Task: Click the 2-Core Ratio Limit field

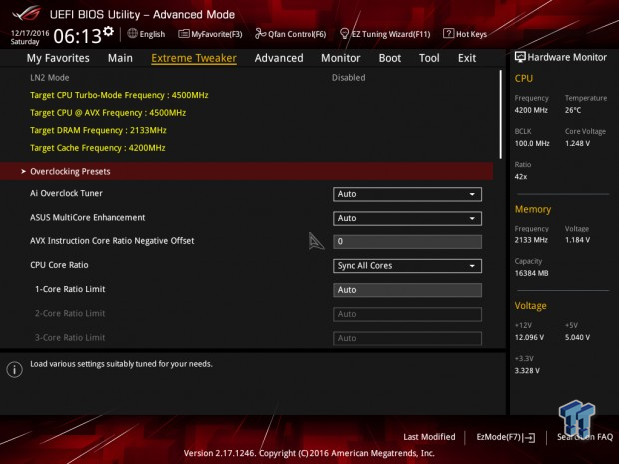Action: tap(407, 314)
